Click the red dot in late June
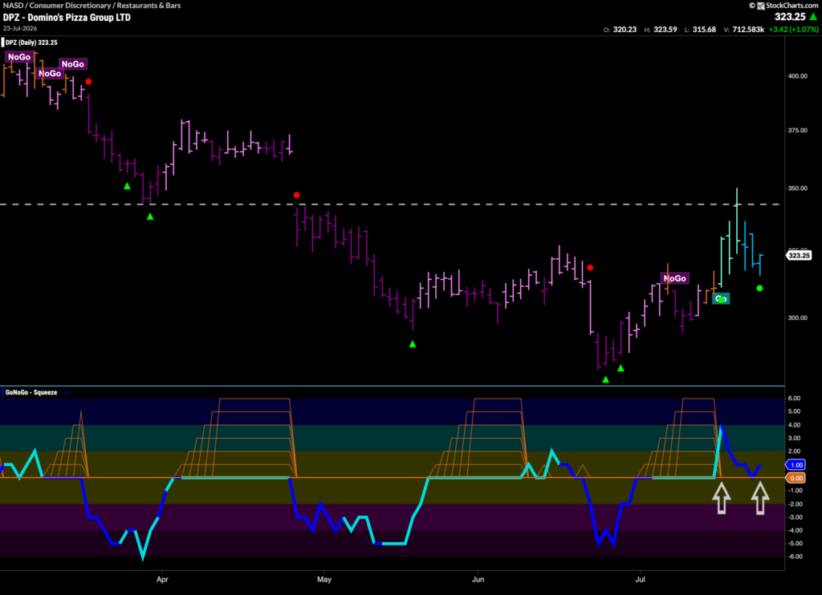 pyautogui.click(x=590, y=268)
